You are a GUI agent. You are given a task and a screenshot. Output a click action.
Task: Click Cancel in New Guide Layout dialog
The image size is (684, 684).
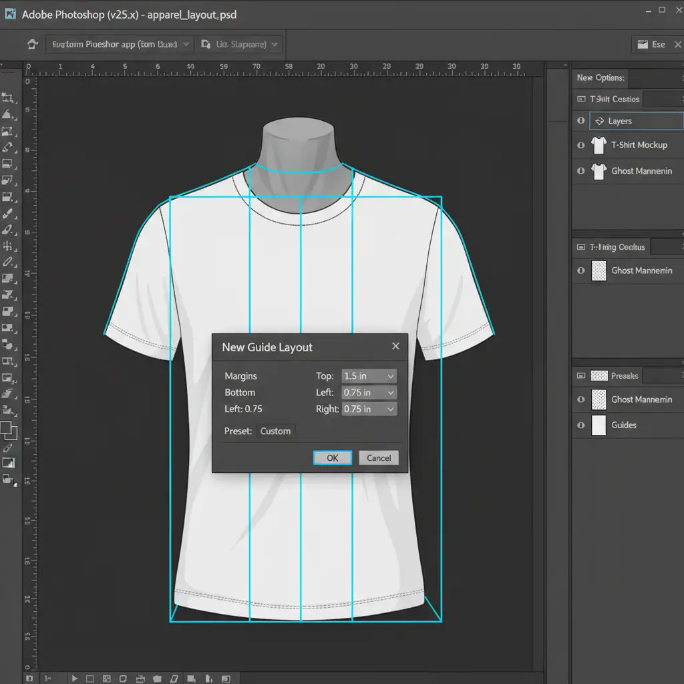pyautogui.click(x=379, y=458)
